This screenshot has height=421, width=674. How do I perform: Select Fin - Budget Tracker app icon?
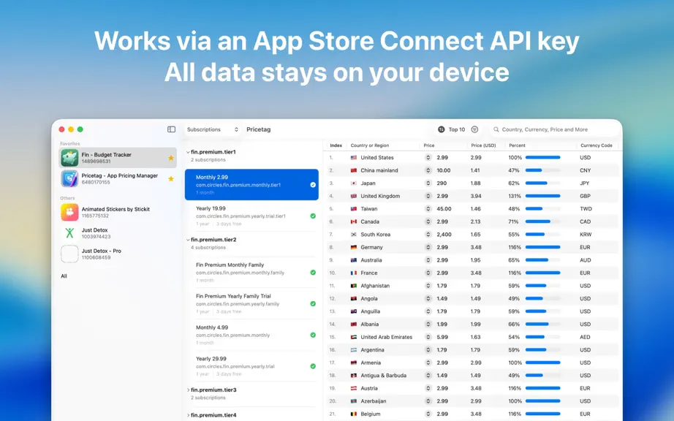69,158
